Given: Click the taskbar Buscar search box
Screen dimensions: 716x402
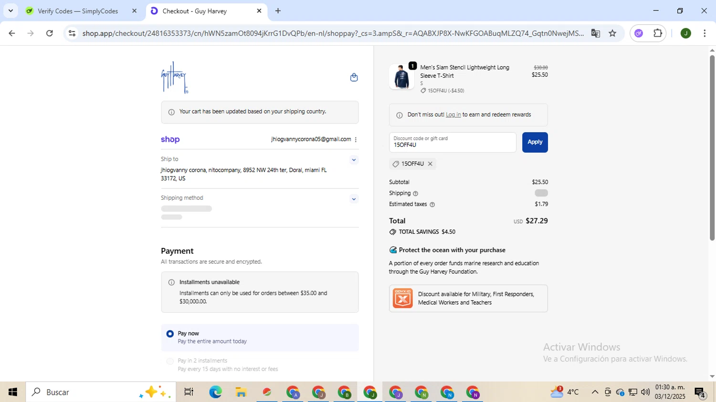Looking at the screenshot, I should [x=100, y=392].
